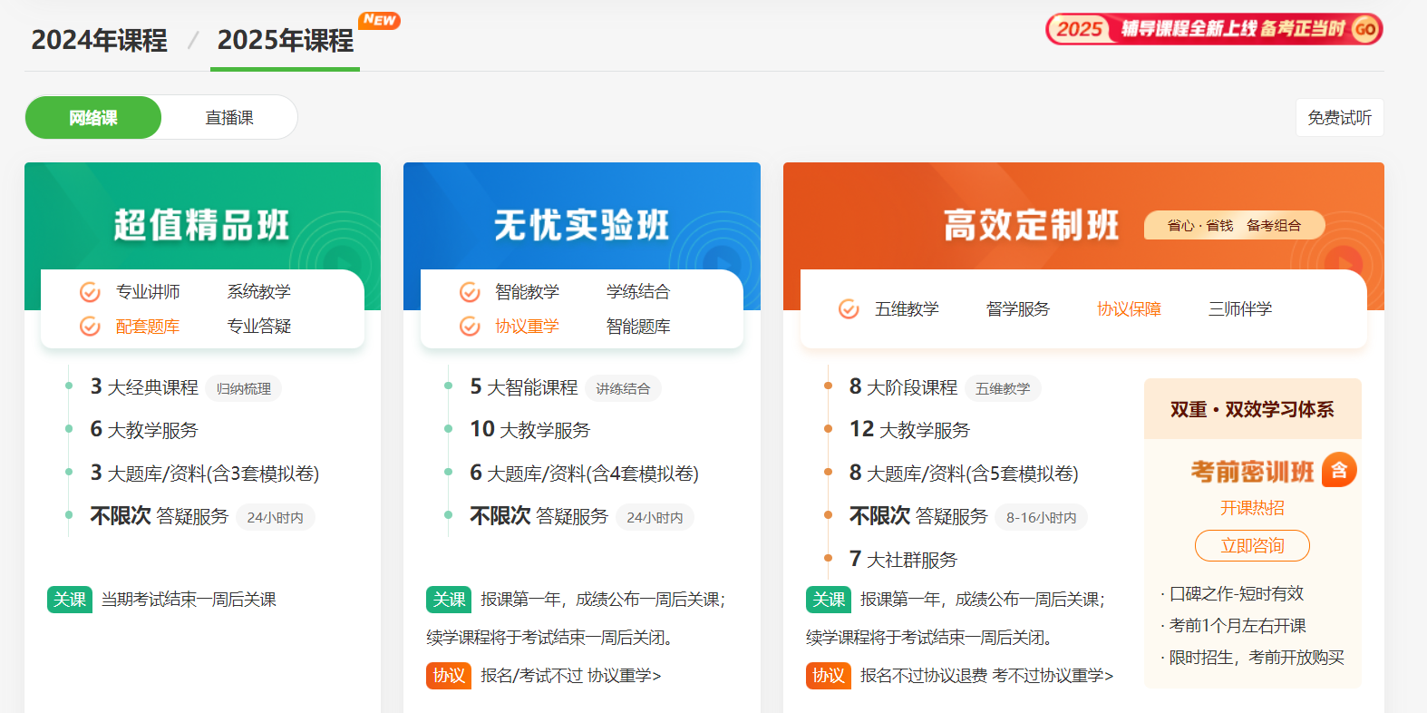Click the 超值精品班 card header
The image size is (1427, 713).
pos(202,224)
